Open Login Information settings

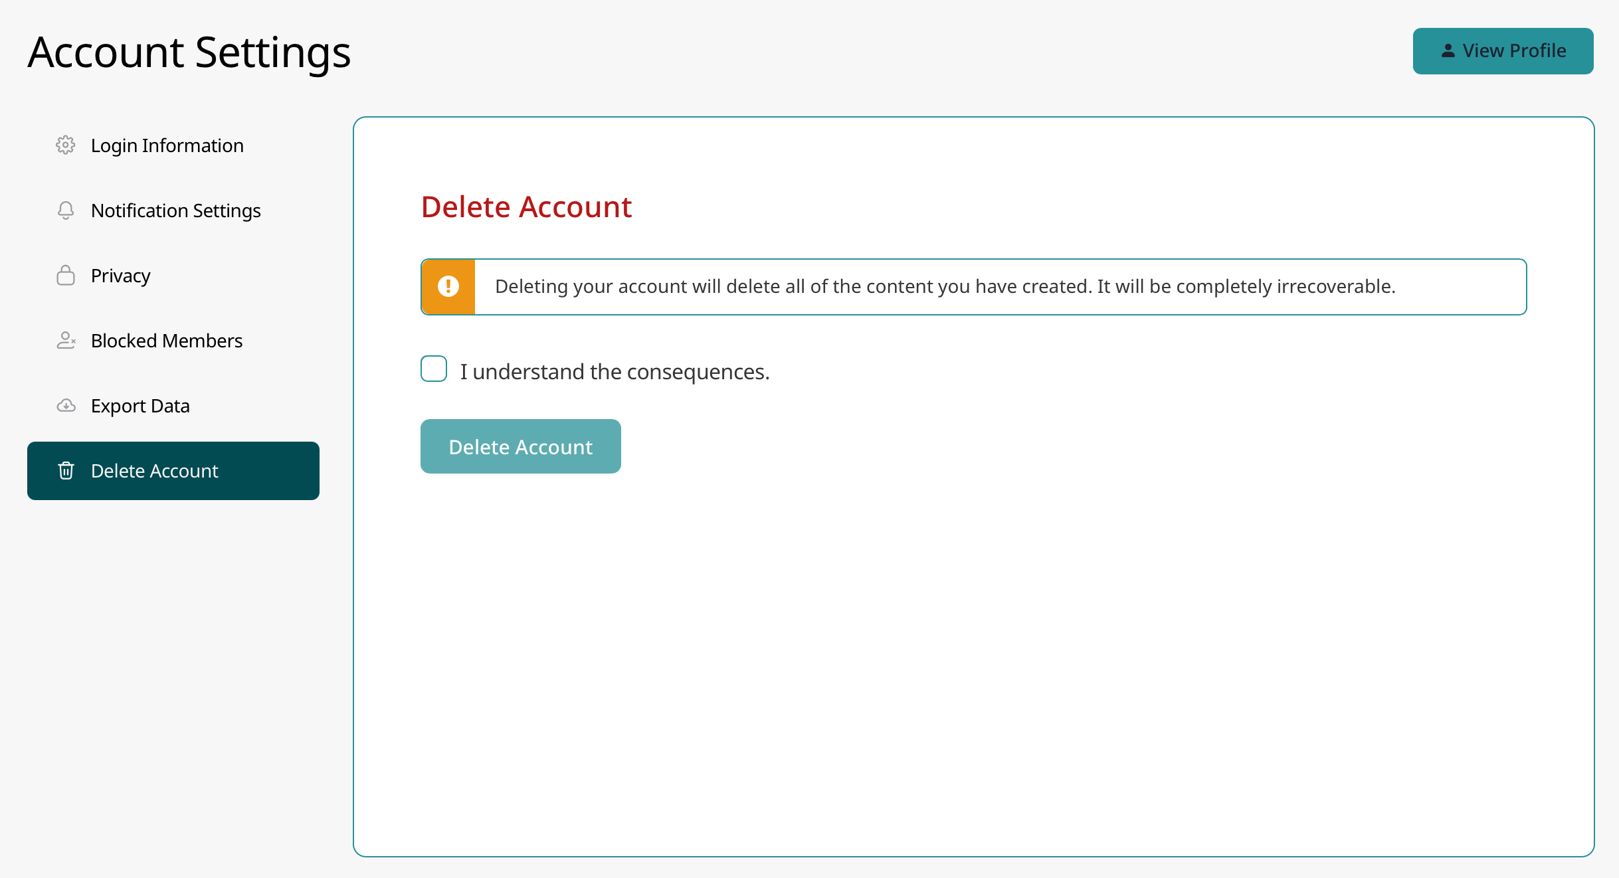pyautogui.click(x=167, y=145)
